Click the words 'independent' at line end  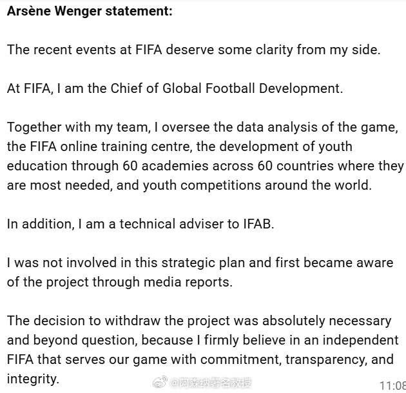[360, 340]
